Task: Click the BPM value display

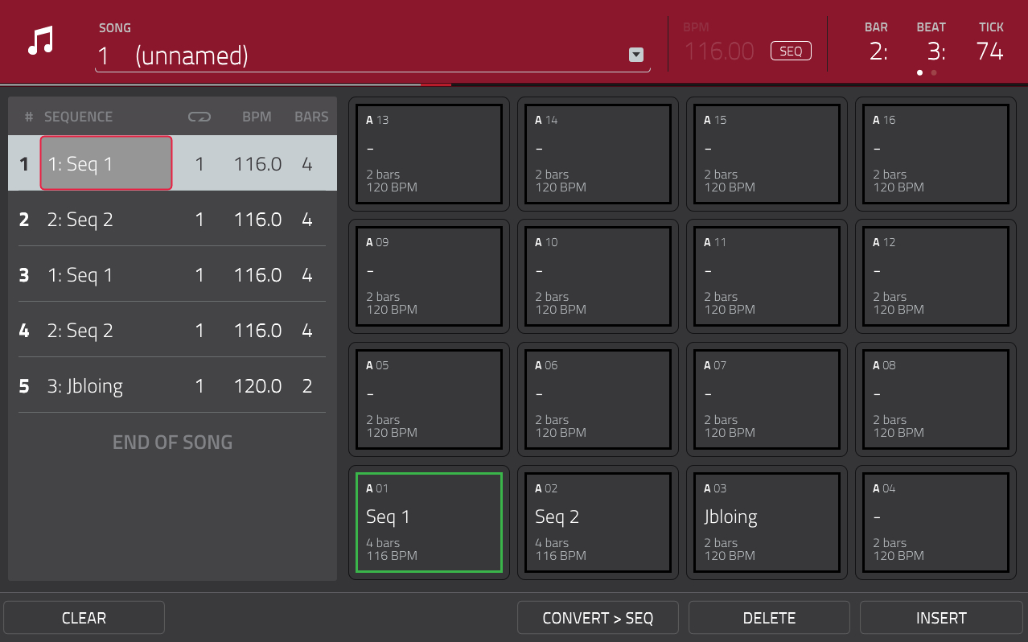Action: pyautogui.click(x=719, y=51)
